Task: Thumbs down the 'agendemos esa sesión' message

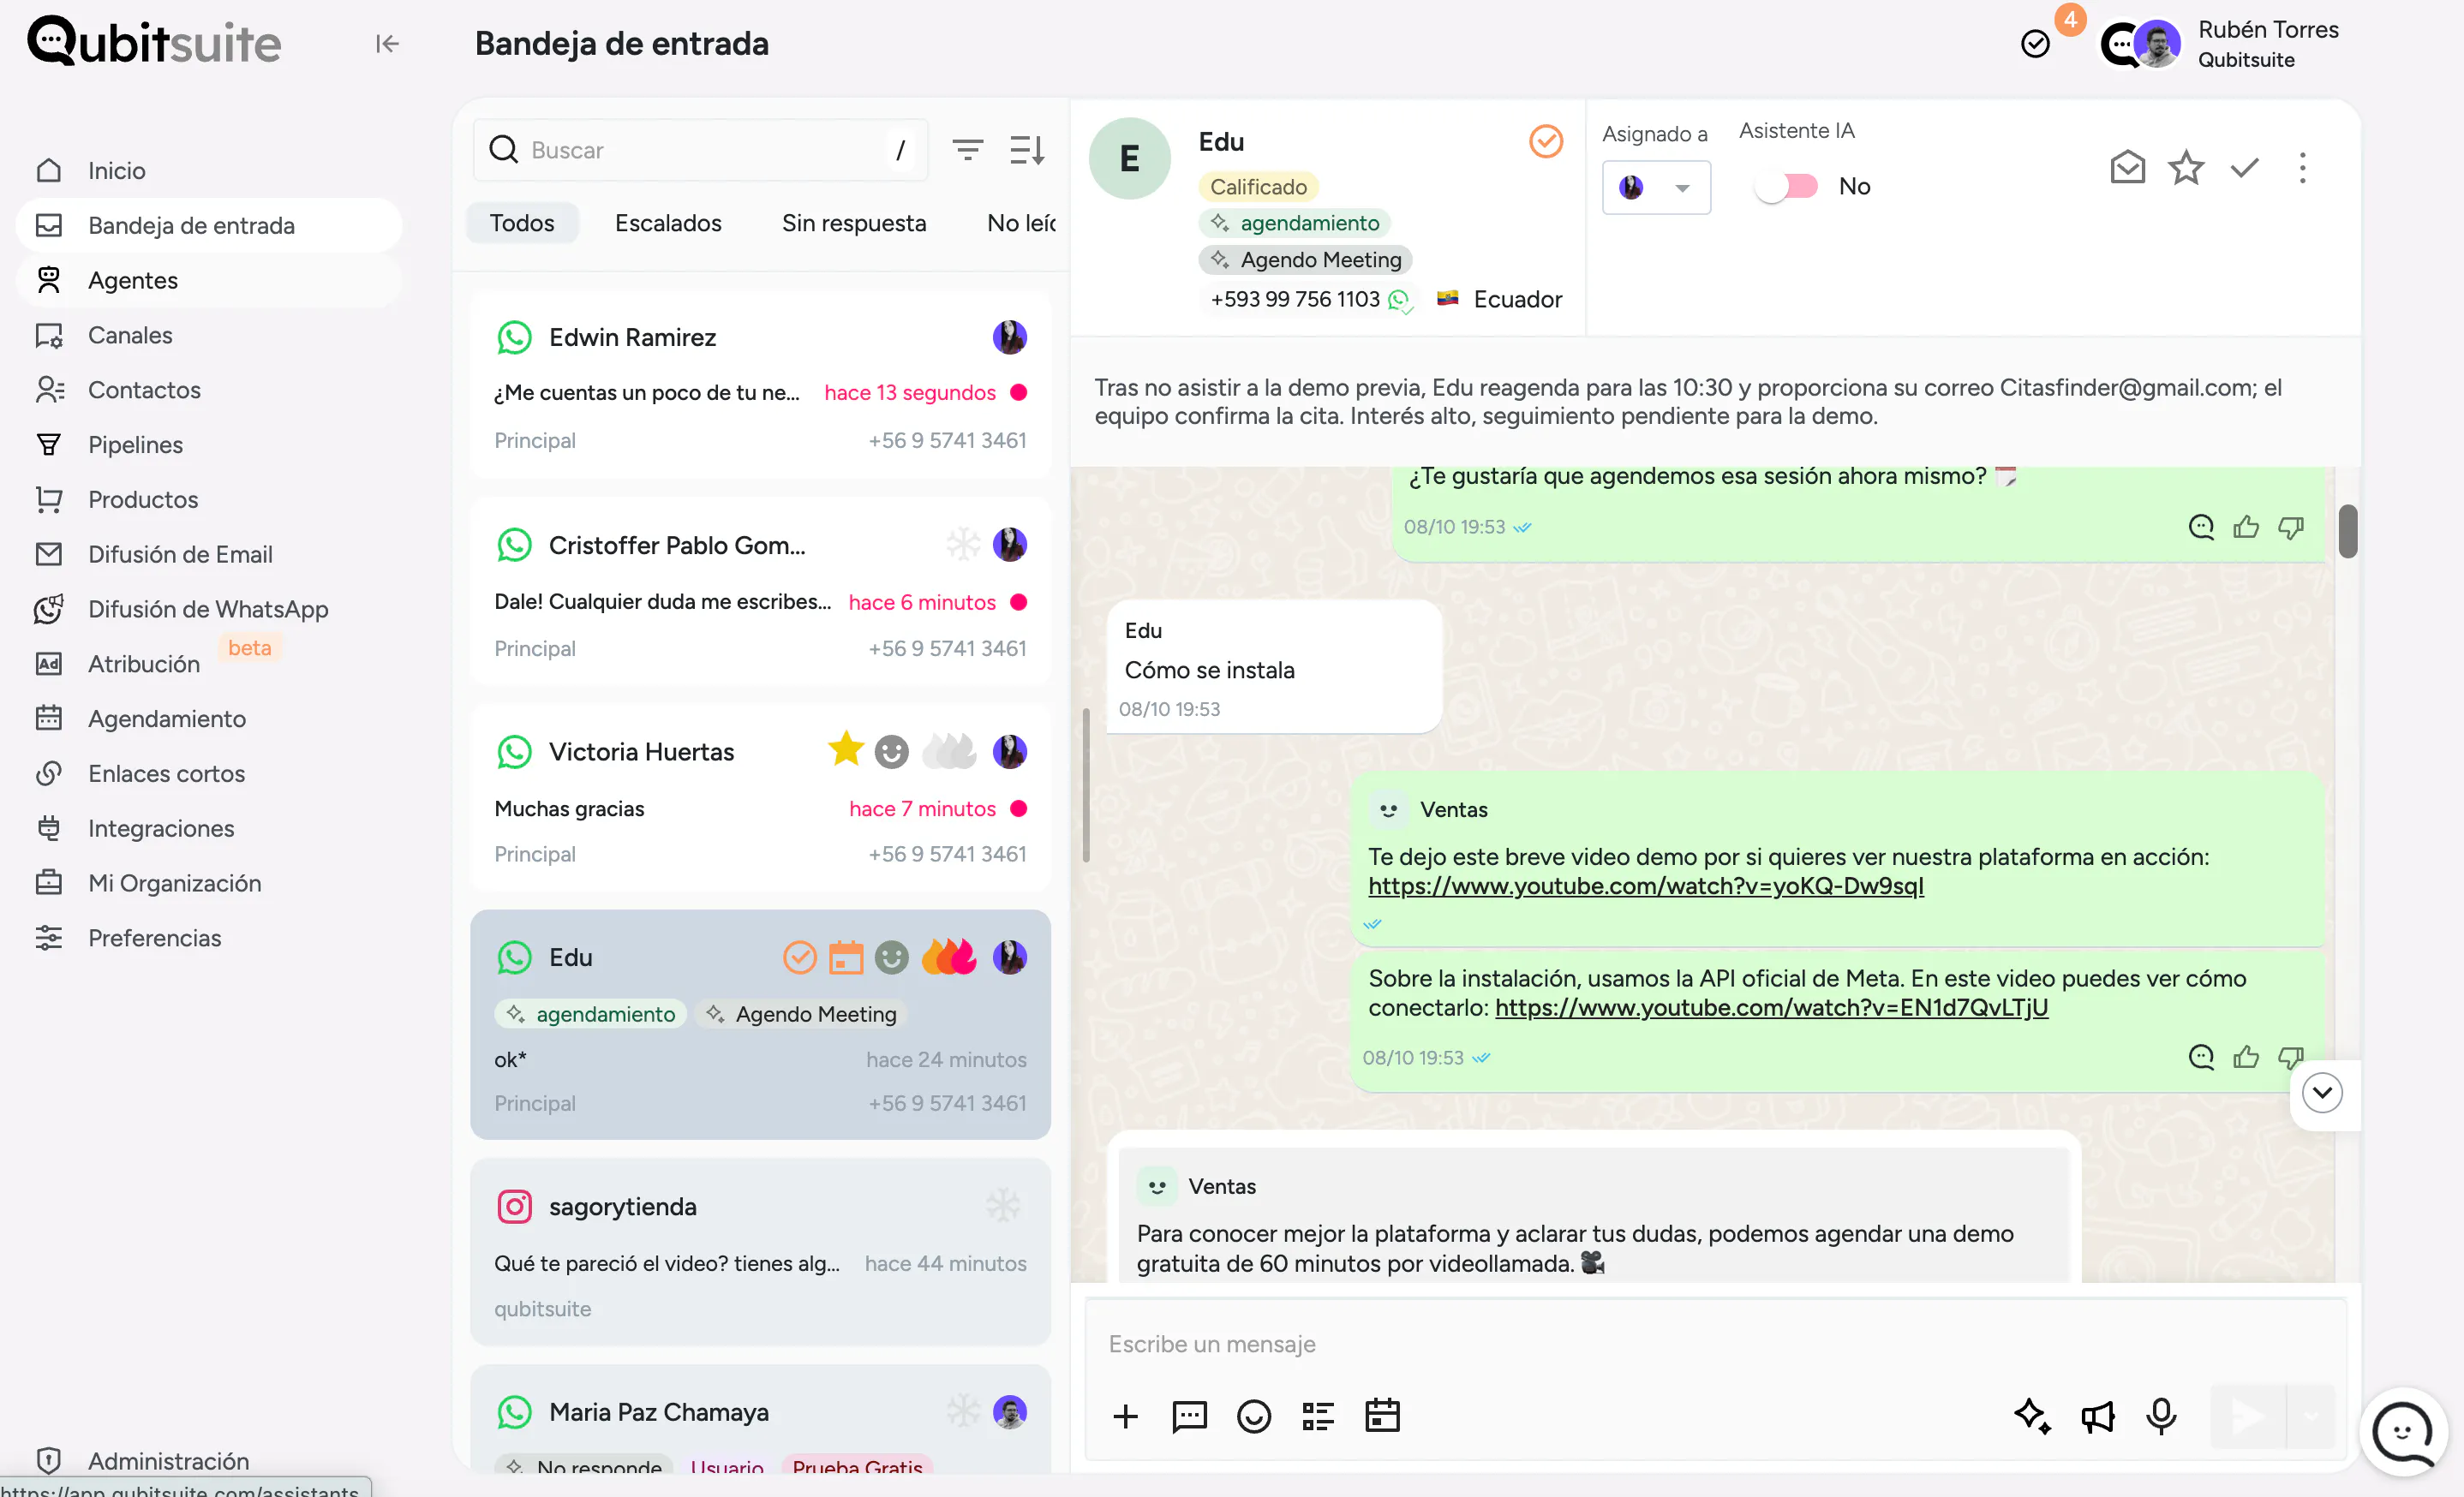Action: point(2291,527)
